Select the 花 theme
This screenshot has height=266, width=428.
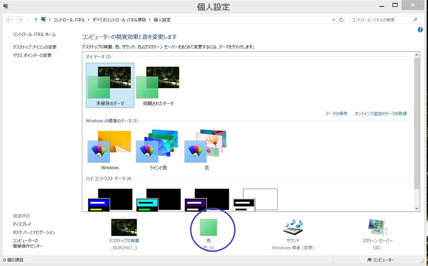[206, 149]
